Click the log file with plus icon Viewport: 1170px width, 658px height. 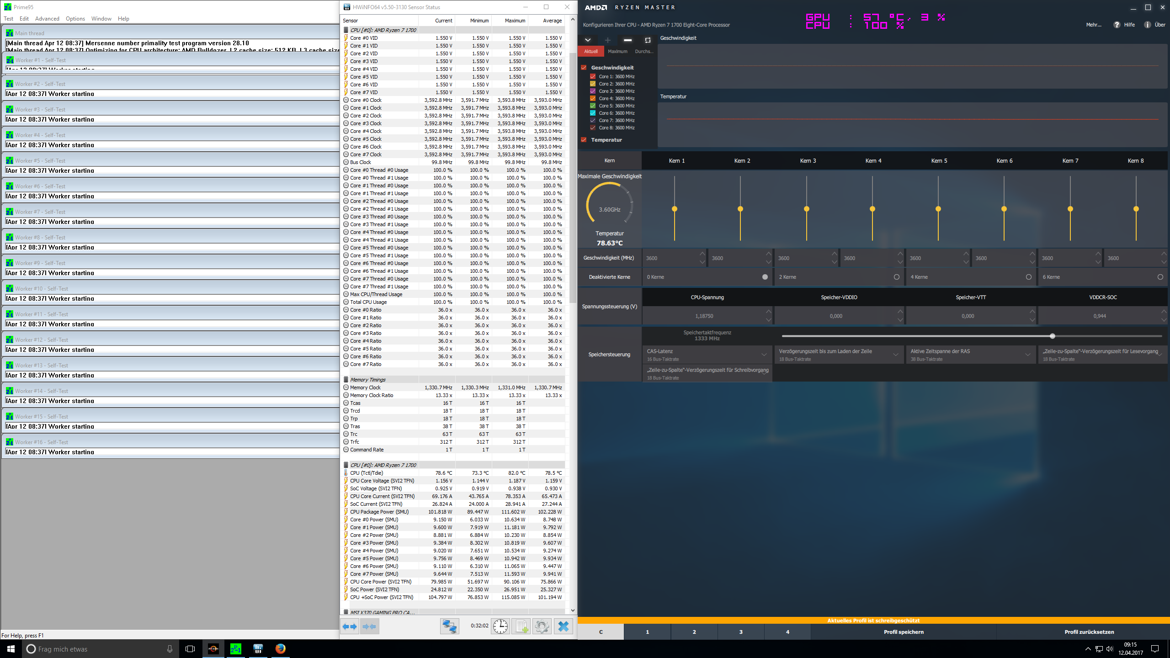click(x=521, y=626)
